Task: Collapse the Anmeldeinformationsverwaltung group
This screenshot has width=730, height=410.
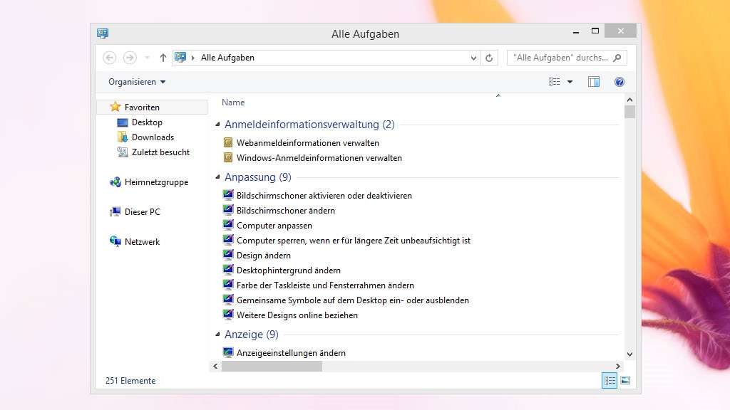Action: pos(218,125)
